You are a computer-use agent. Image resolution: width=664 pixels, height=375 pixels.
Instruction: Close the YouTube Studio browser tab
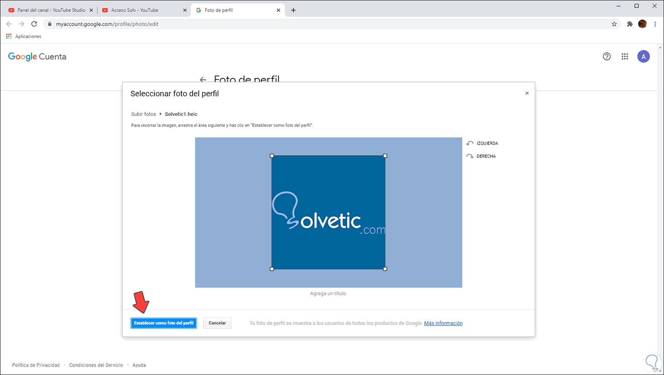pyautogui.click(x=91, y=10)
